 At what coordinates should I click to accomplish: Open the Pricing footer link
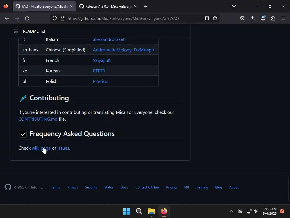pos(171,187)
